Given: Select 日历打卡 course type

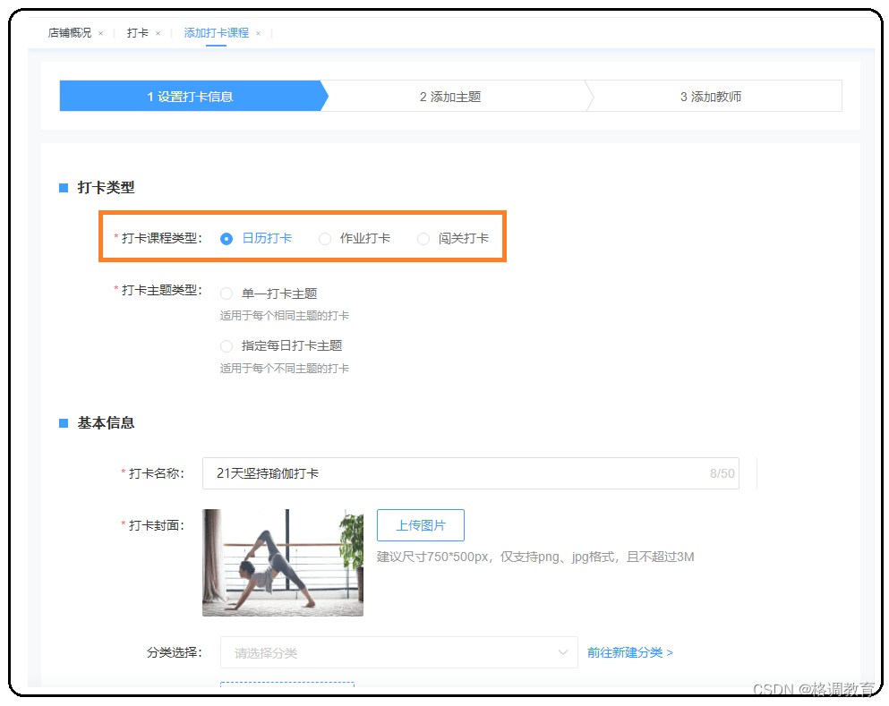Looking at the screenshot, I should tap(227, 239).
